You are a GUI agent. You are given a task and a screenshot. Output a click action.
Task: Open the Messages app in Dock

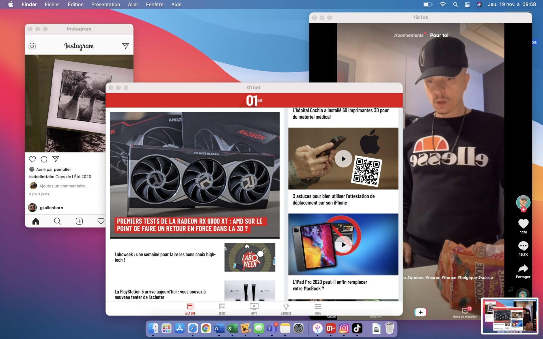259,328
